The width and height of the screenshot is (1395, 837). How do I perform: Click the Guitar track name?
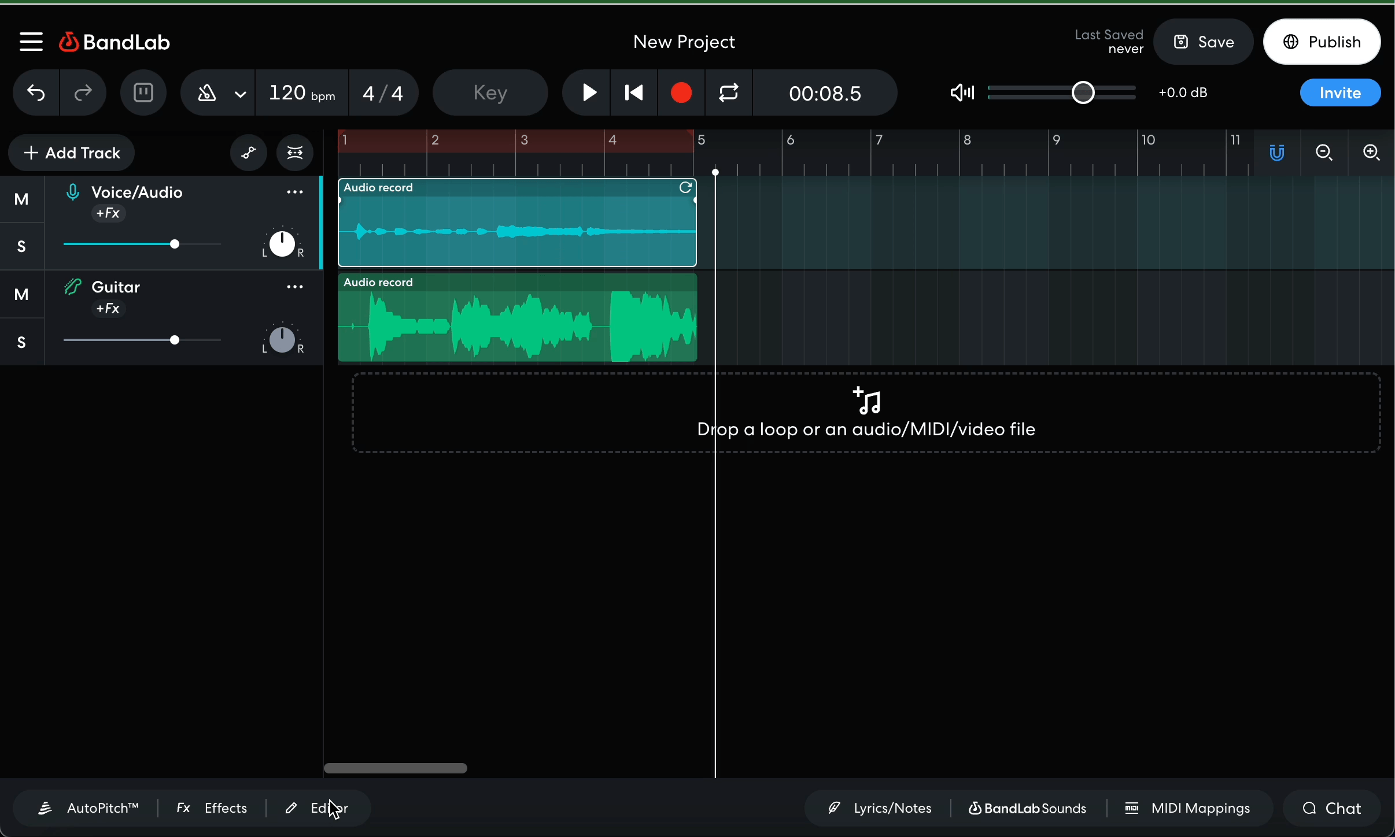[116, 287]
